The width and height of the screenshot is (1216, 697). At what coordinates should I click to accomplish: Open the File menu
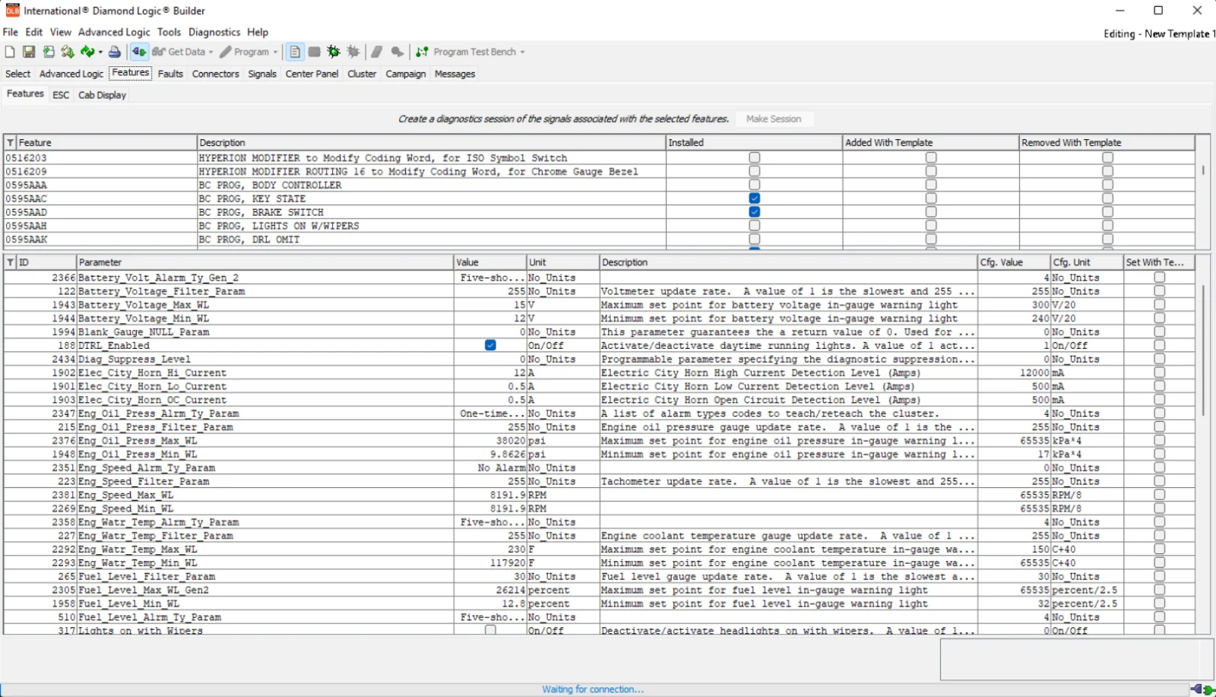(11, 32)
